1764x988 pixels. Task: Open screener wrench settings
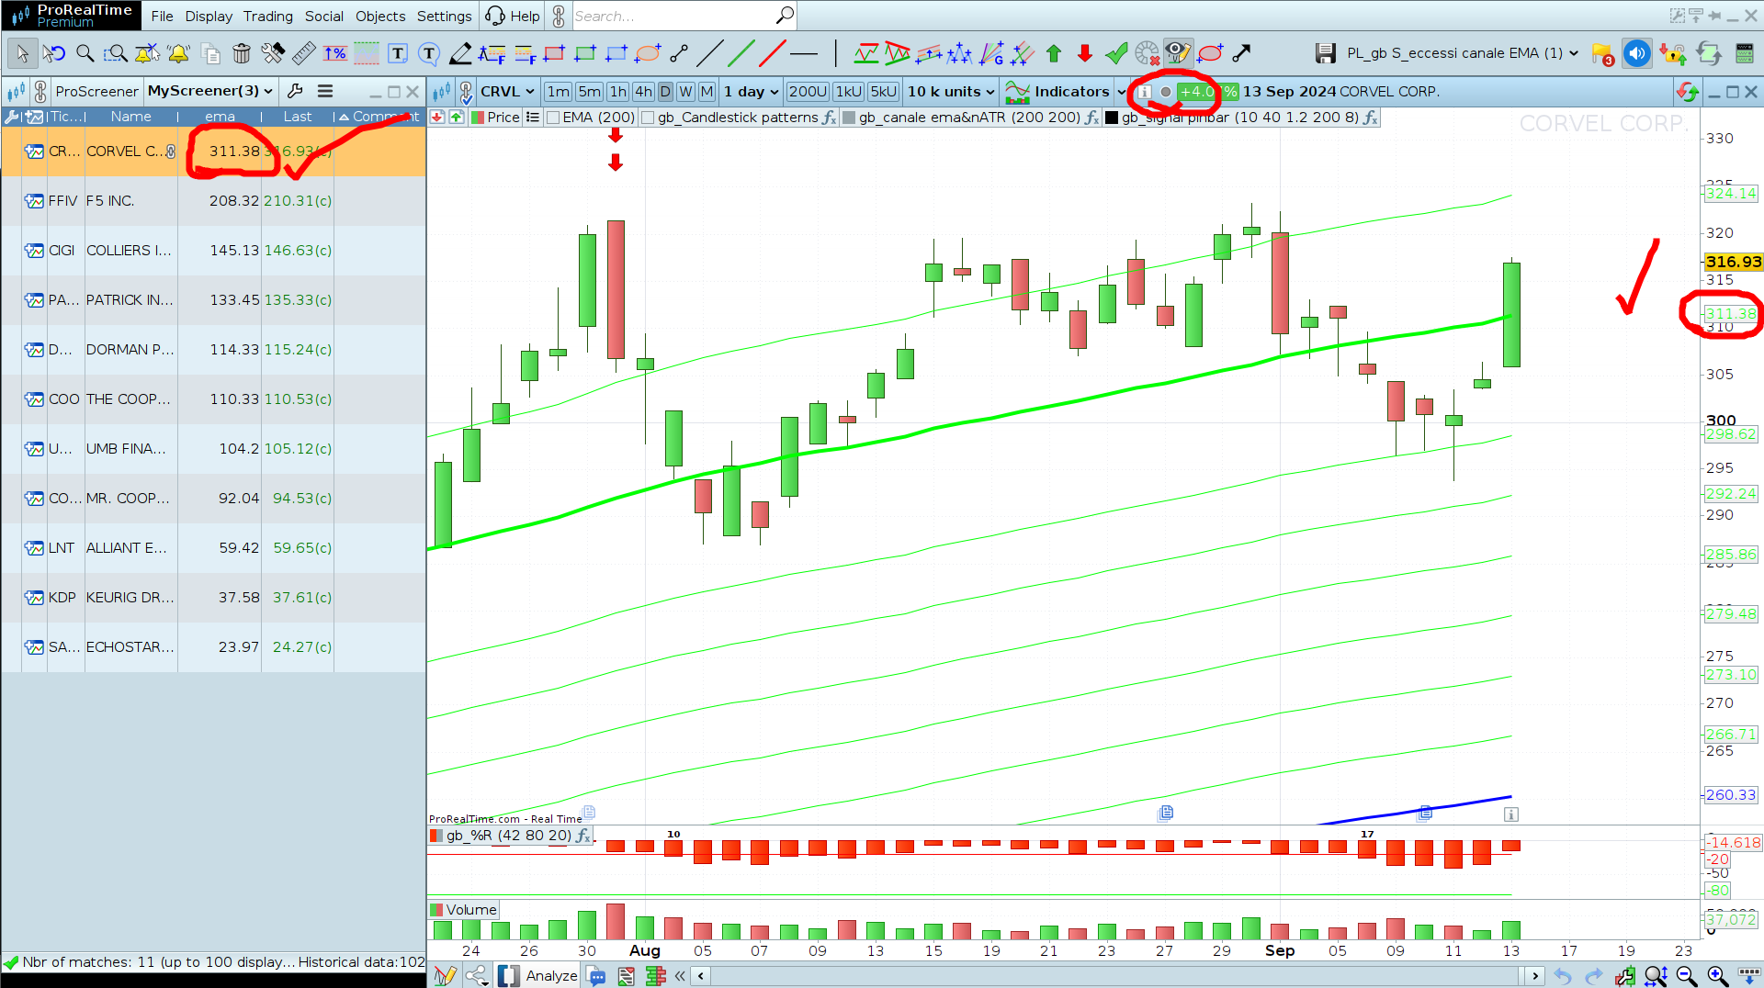(x=295, y=91)
